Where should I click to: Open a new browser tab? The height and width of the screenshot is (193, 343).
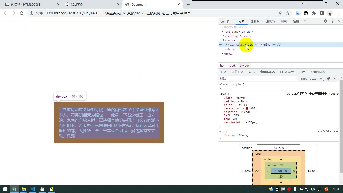(188, 4)
